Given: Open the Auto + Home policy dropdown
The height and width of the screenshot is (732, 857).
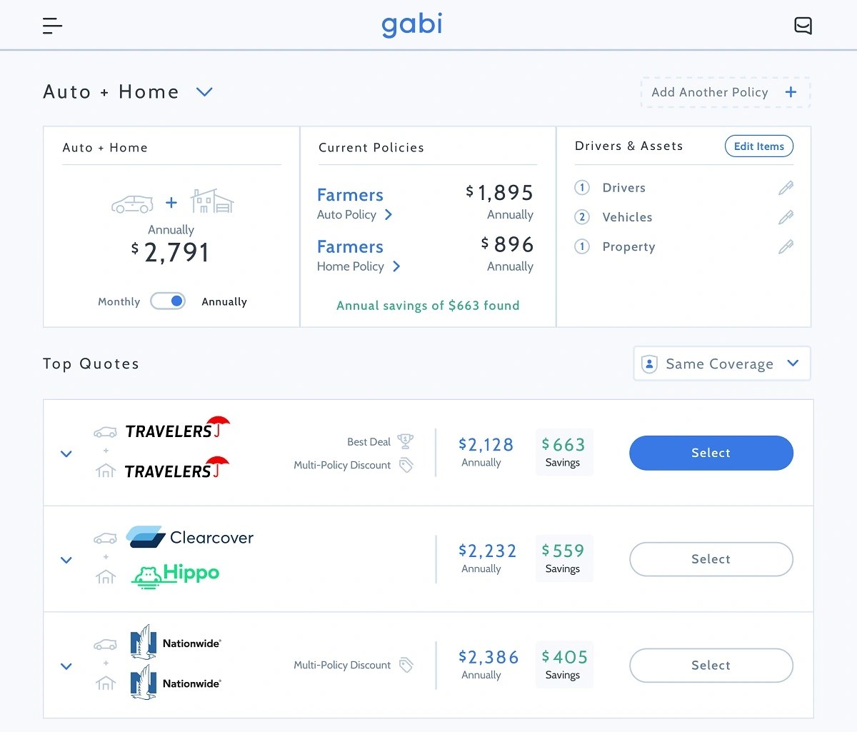Looking at the screenshot, I should [204, 92].
